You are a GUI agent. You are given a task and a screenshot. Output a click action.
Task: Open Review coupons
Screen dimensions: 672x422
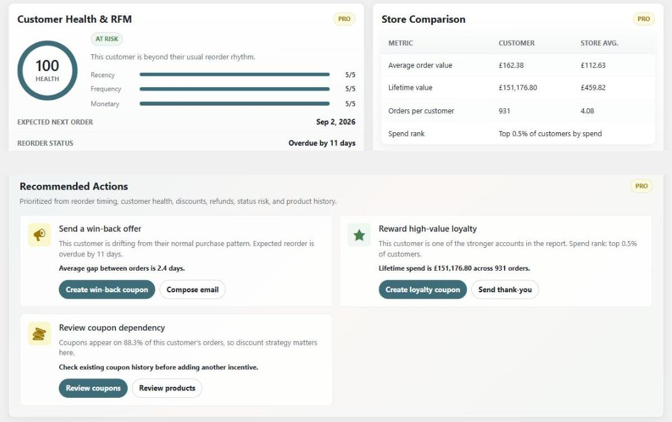tap(93, 388)
